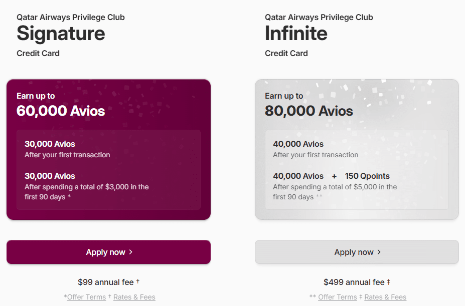The height and width of the screenshot is (306, 465).
Task: Click the 80,000 Avios headline offer
Action: (x=309, y=111)
